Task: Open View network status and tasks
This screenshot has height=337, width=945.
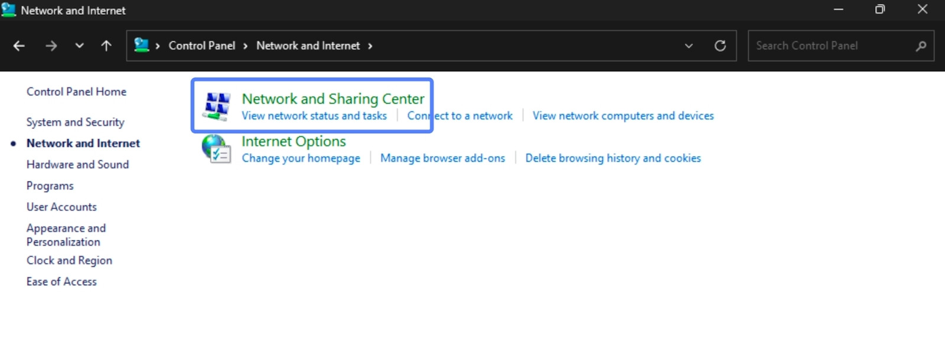Action: click(314, 116)
